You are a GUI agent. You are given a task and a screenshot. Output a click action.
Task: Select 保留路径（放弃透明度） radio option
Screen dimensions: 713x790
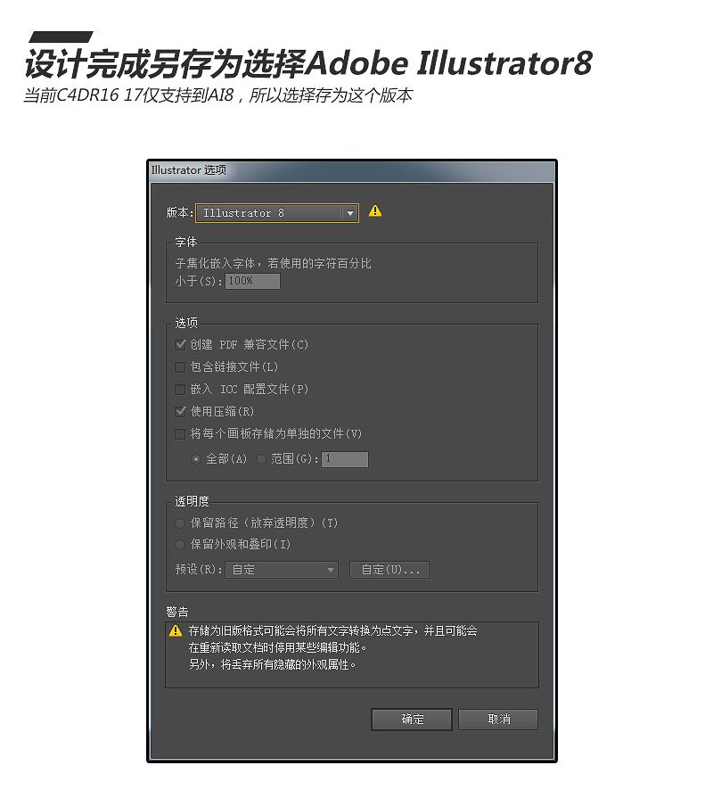(x=180, y=523)
